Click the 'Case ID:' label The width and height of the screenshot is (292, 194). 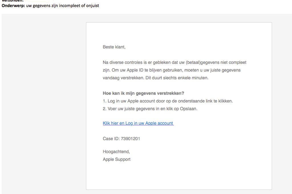111,139
